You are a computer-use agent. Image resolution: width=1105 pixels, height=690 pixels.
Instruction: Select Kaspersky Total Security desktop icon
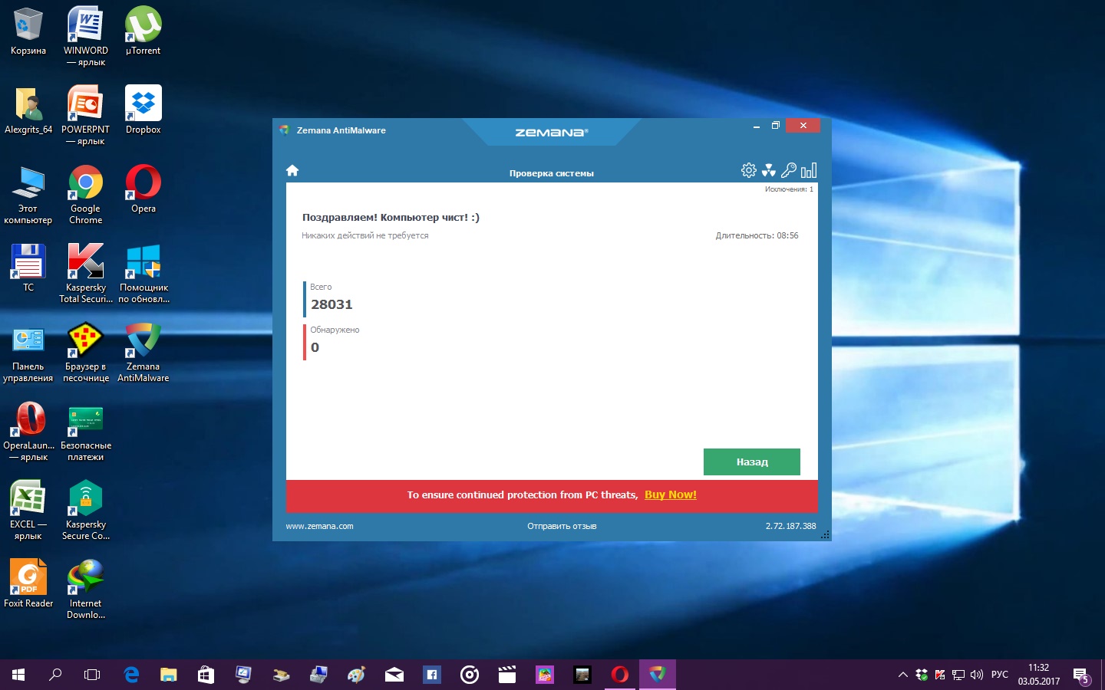point(86,274)
